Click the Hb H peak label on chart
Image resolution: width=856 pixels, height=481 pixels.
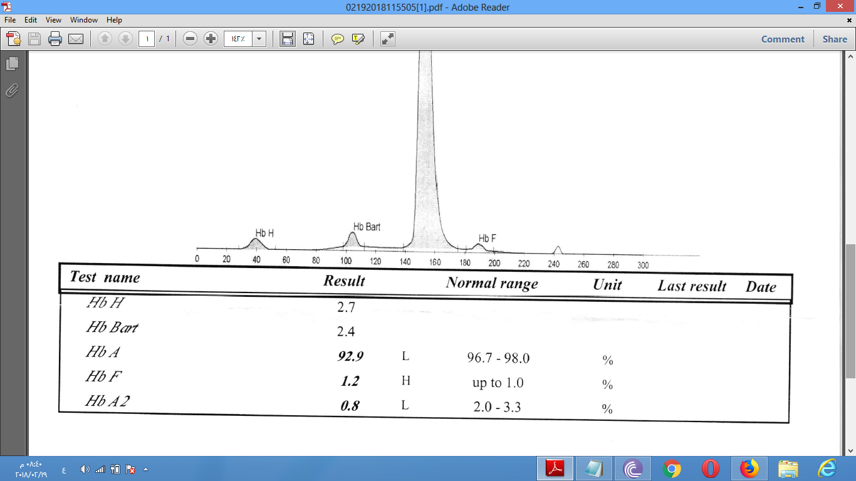click(x=264, y=233)
